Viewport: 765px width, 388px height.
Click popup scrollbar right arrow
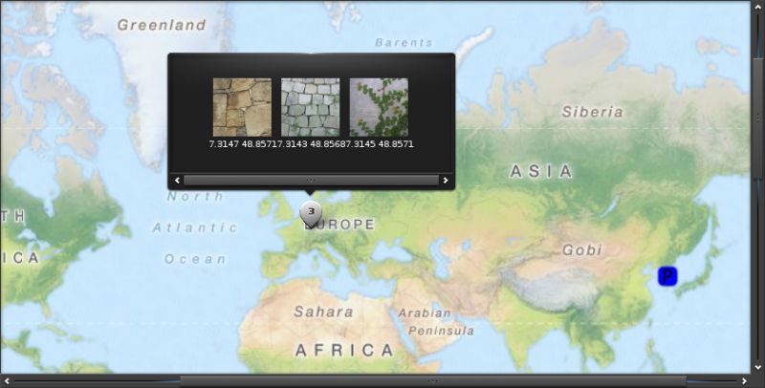tap(446, 181)
